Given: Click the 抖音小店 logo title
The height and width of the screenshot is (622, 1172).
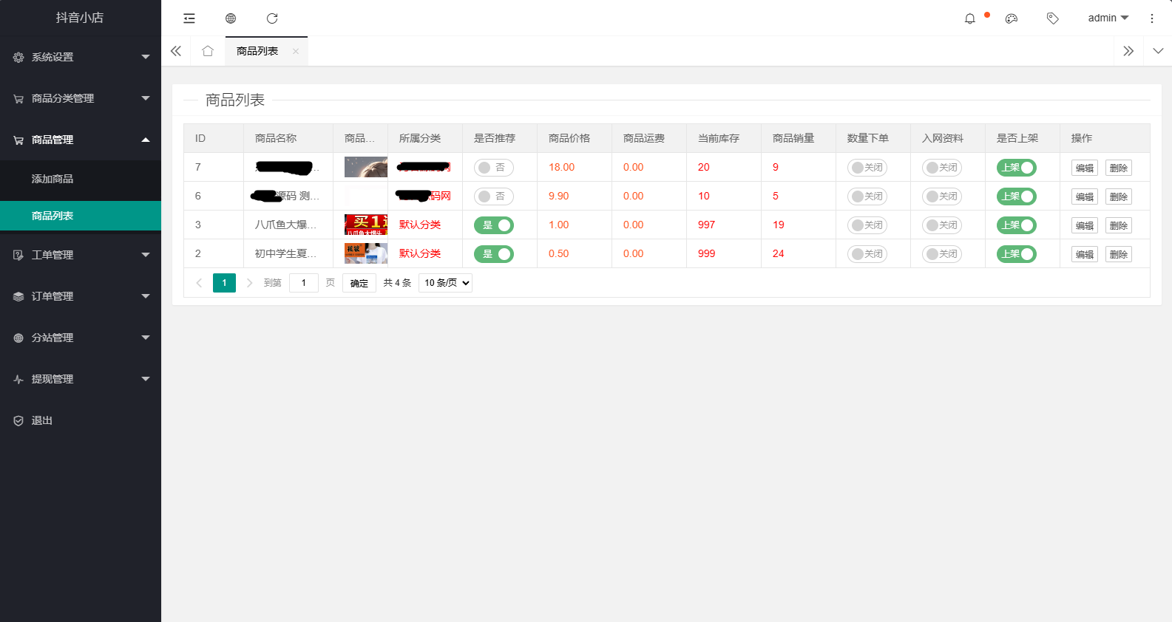Looking at the screenshot, I should coord(80,18).
